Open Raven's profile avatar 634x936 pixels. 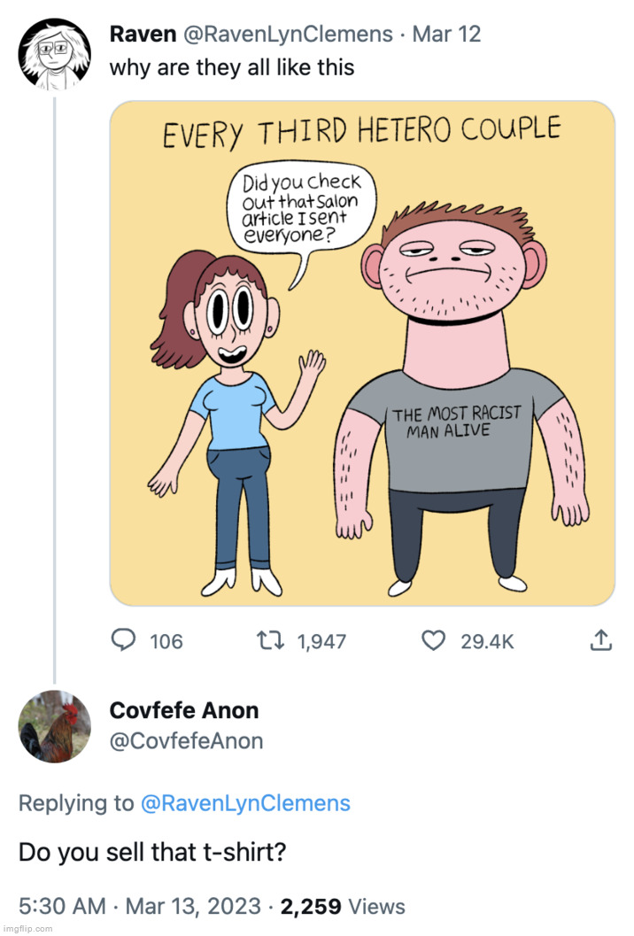[x=54, y=52]
